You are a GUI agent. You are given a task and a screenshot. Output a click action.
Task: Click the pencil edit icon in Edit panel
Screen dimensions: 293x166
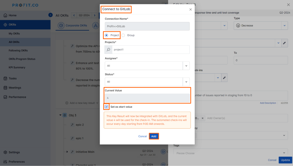point(284,43)
